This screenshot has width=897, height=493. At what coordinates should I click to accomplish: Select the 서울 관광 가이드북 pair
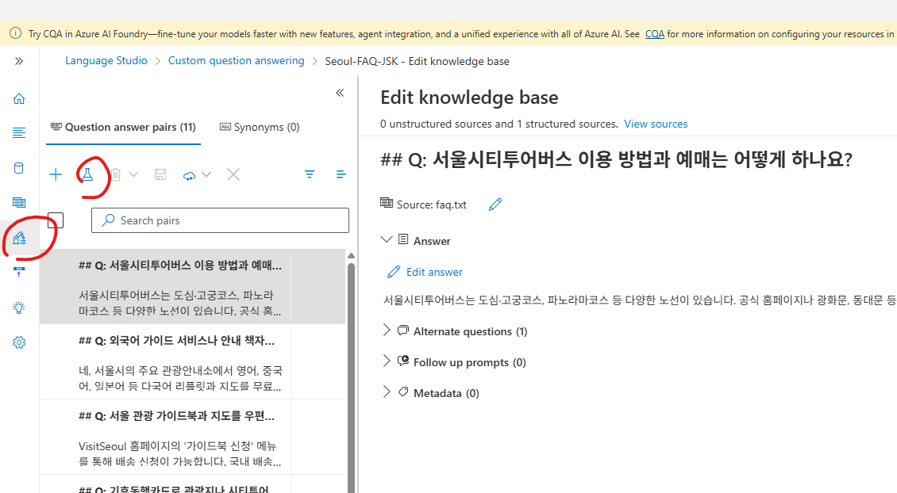192,437
